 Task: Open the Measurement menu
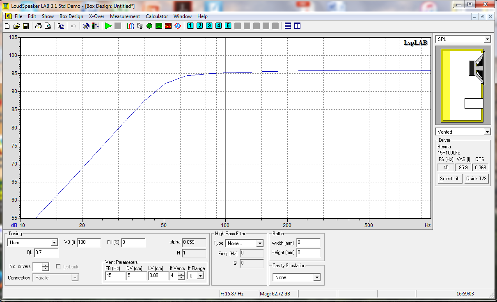125,16
